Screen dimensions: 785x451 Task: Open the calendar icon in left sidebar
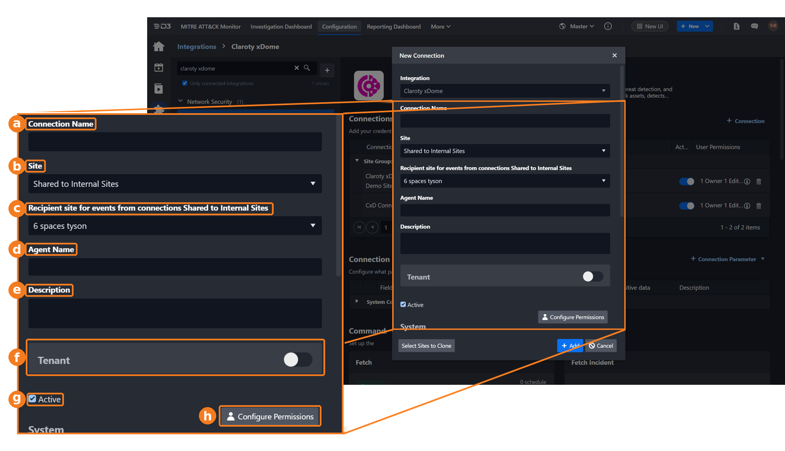click(159, 67)
